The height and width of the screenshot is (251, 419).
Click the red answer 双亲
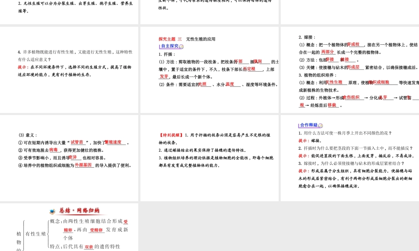click(89, 247)
